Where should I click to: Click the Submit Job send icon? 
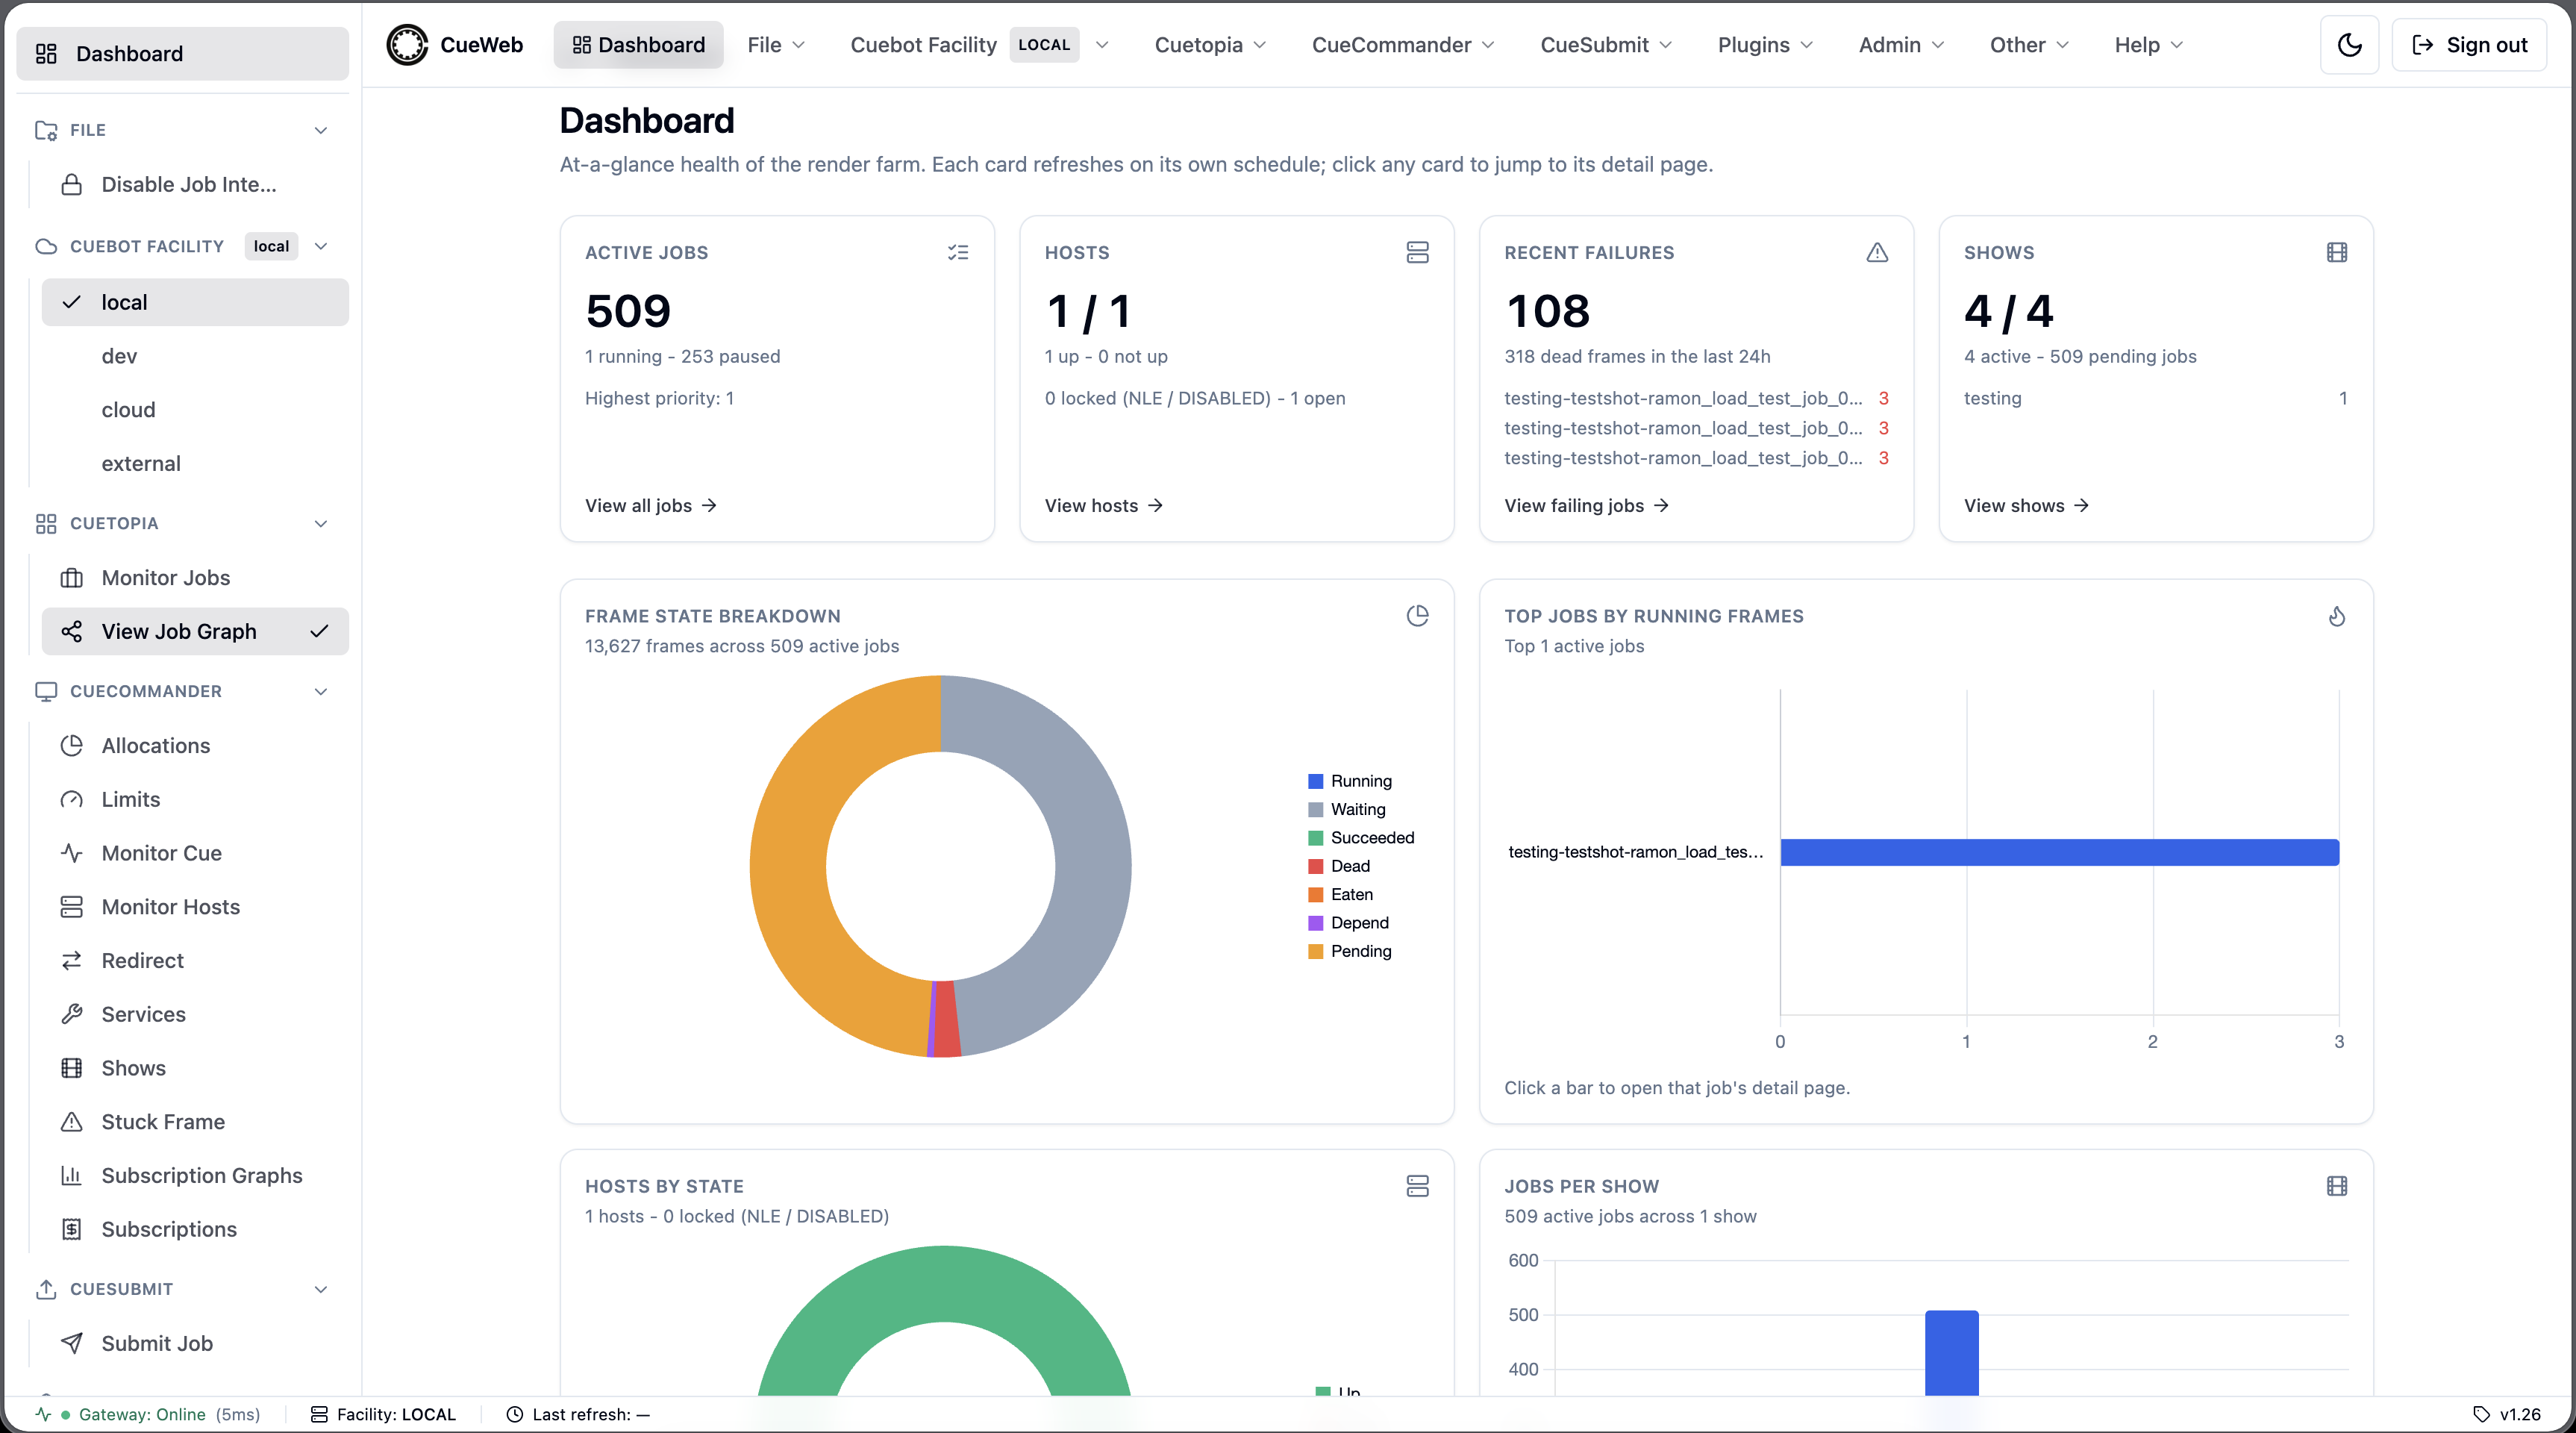click(x=72, y=1343)
